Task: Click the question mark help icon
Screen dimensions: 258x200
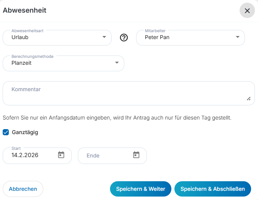Action: pos(124,38)
